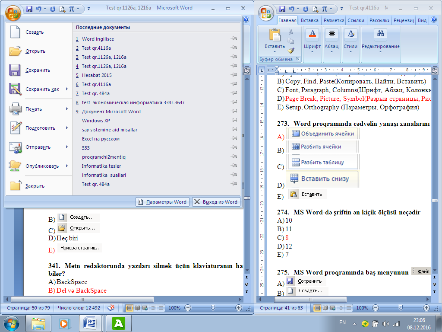Expand the Отправить submenu arrow

point(67,147)
